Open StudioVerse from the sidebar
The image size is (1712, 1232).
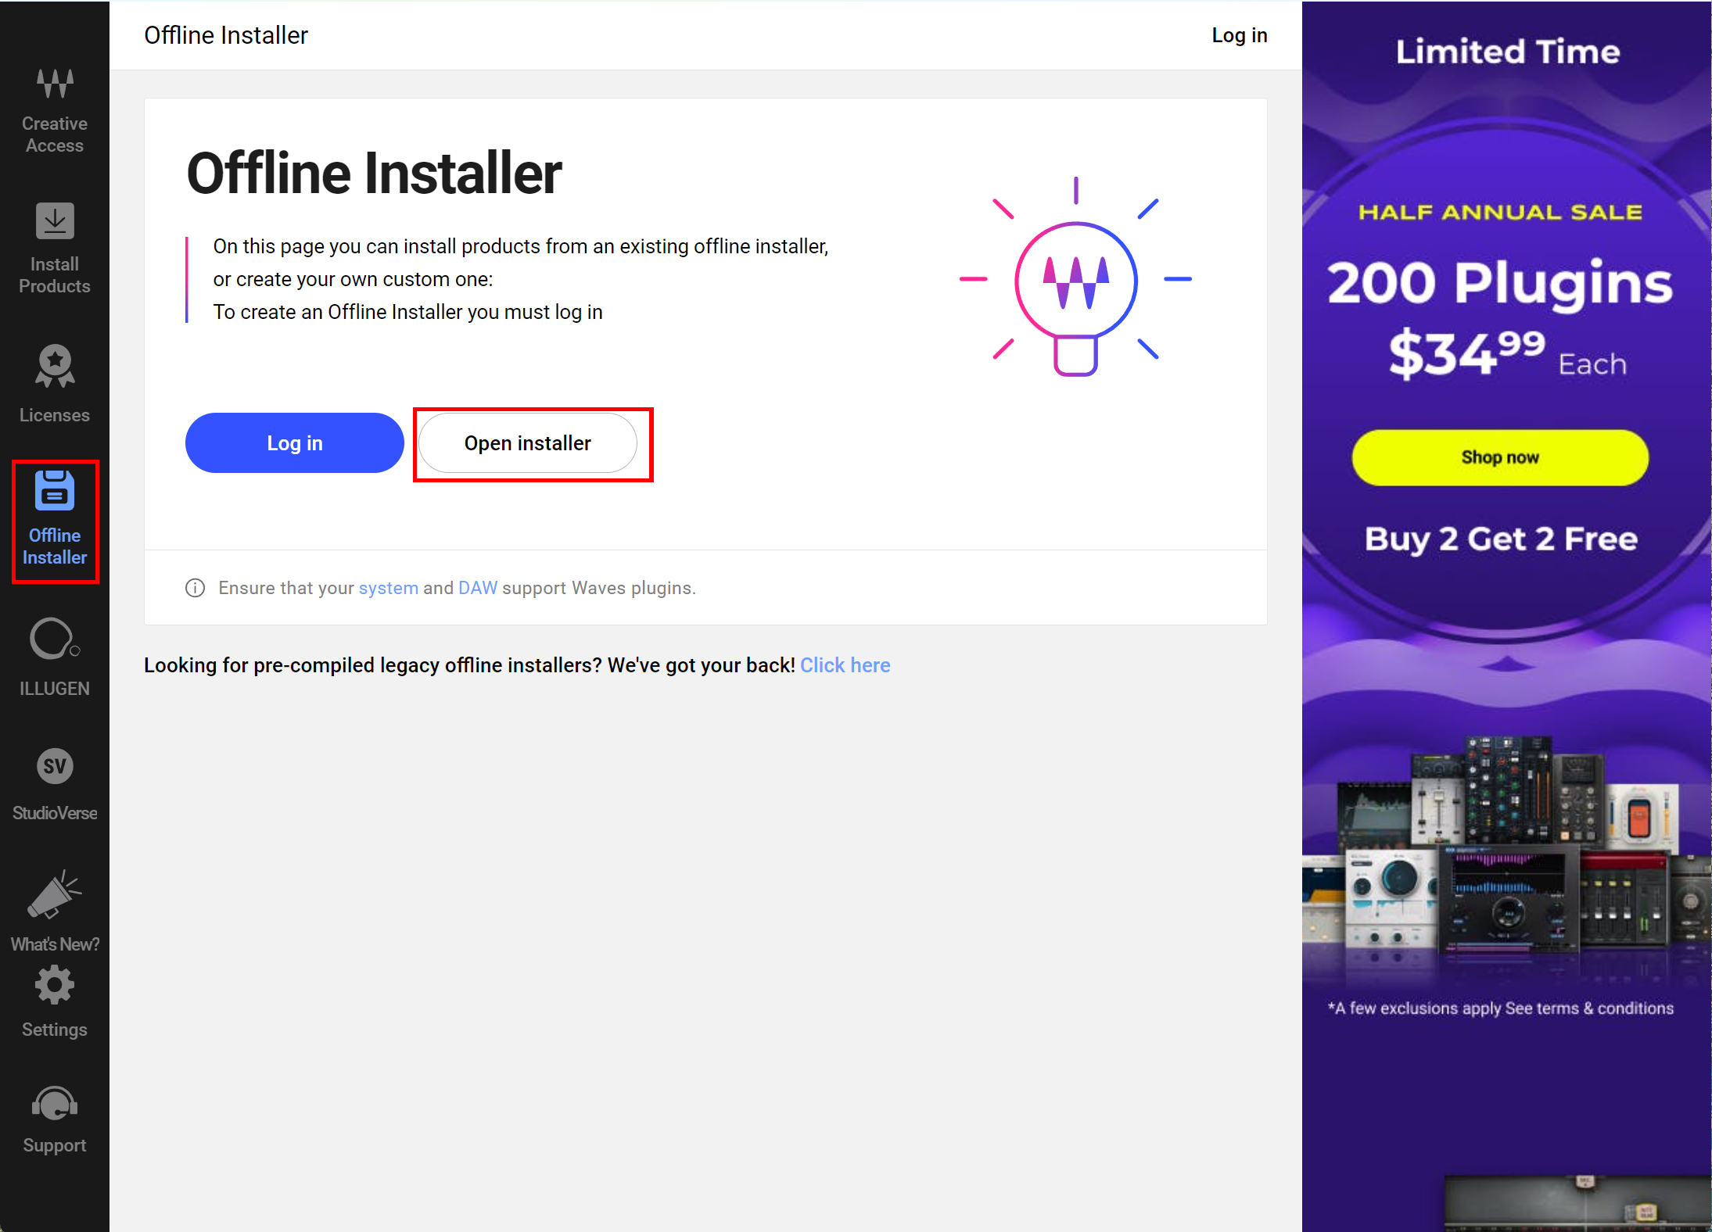55,784
